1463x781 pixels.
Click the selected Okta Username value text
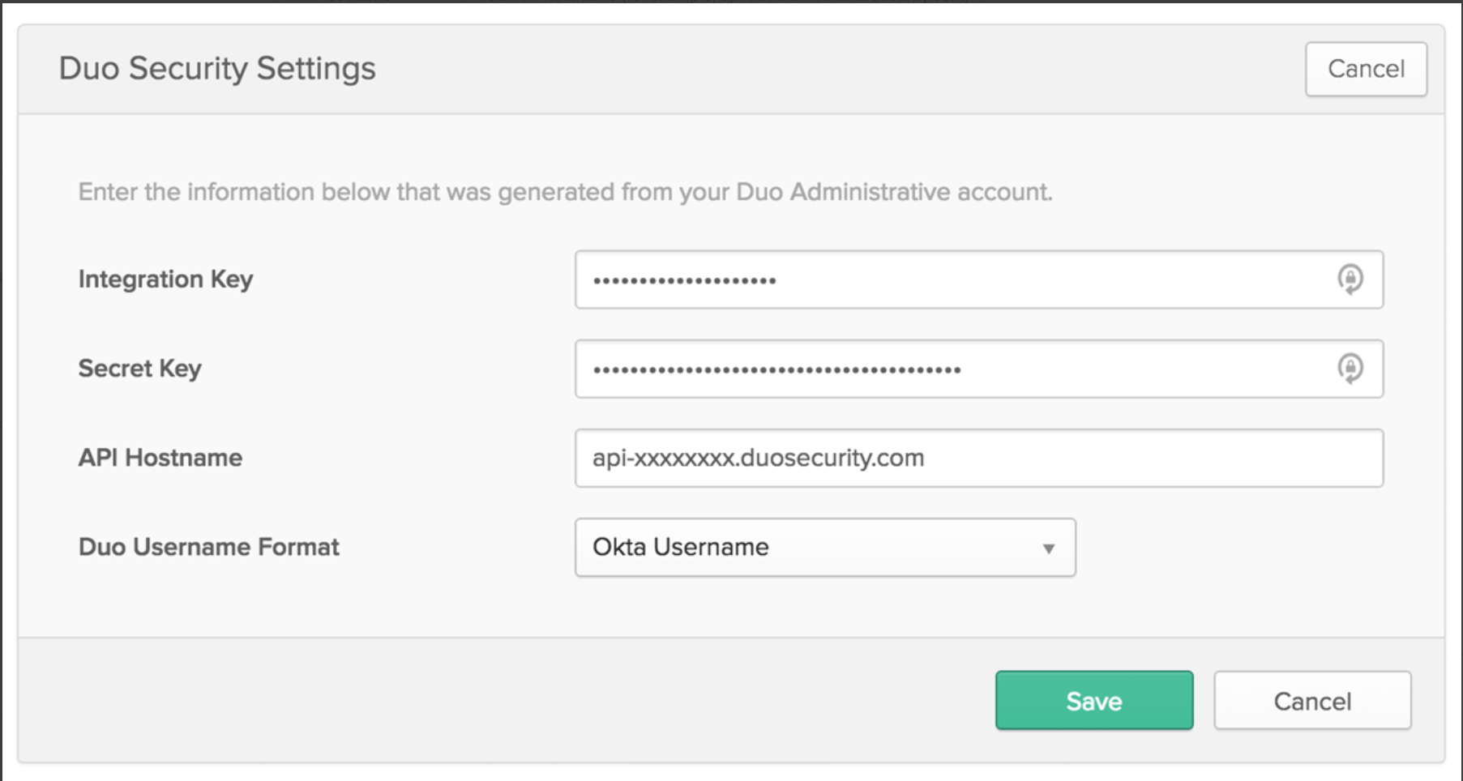680,547
